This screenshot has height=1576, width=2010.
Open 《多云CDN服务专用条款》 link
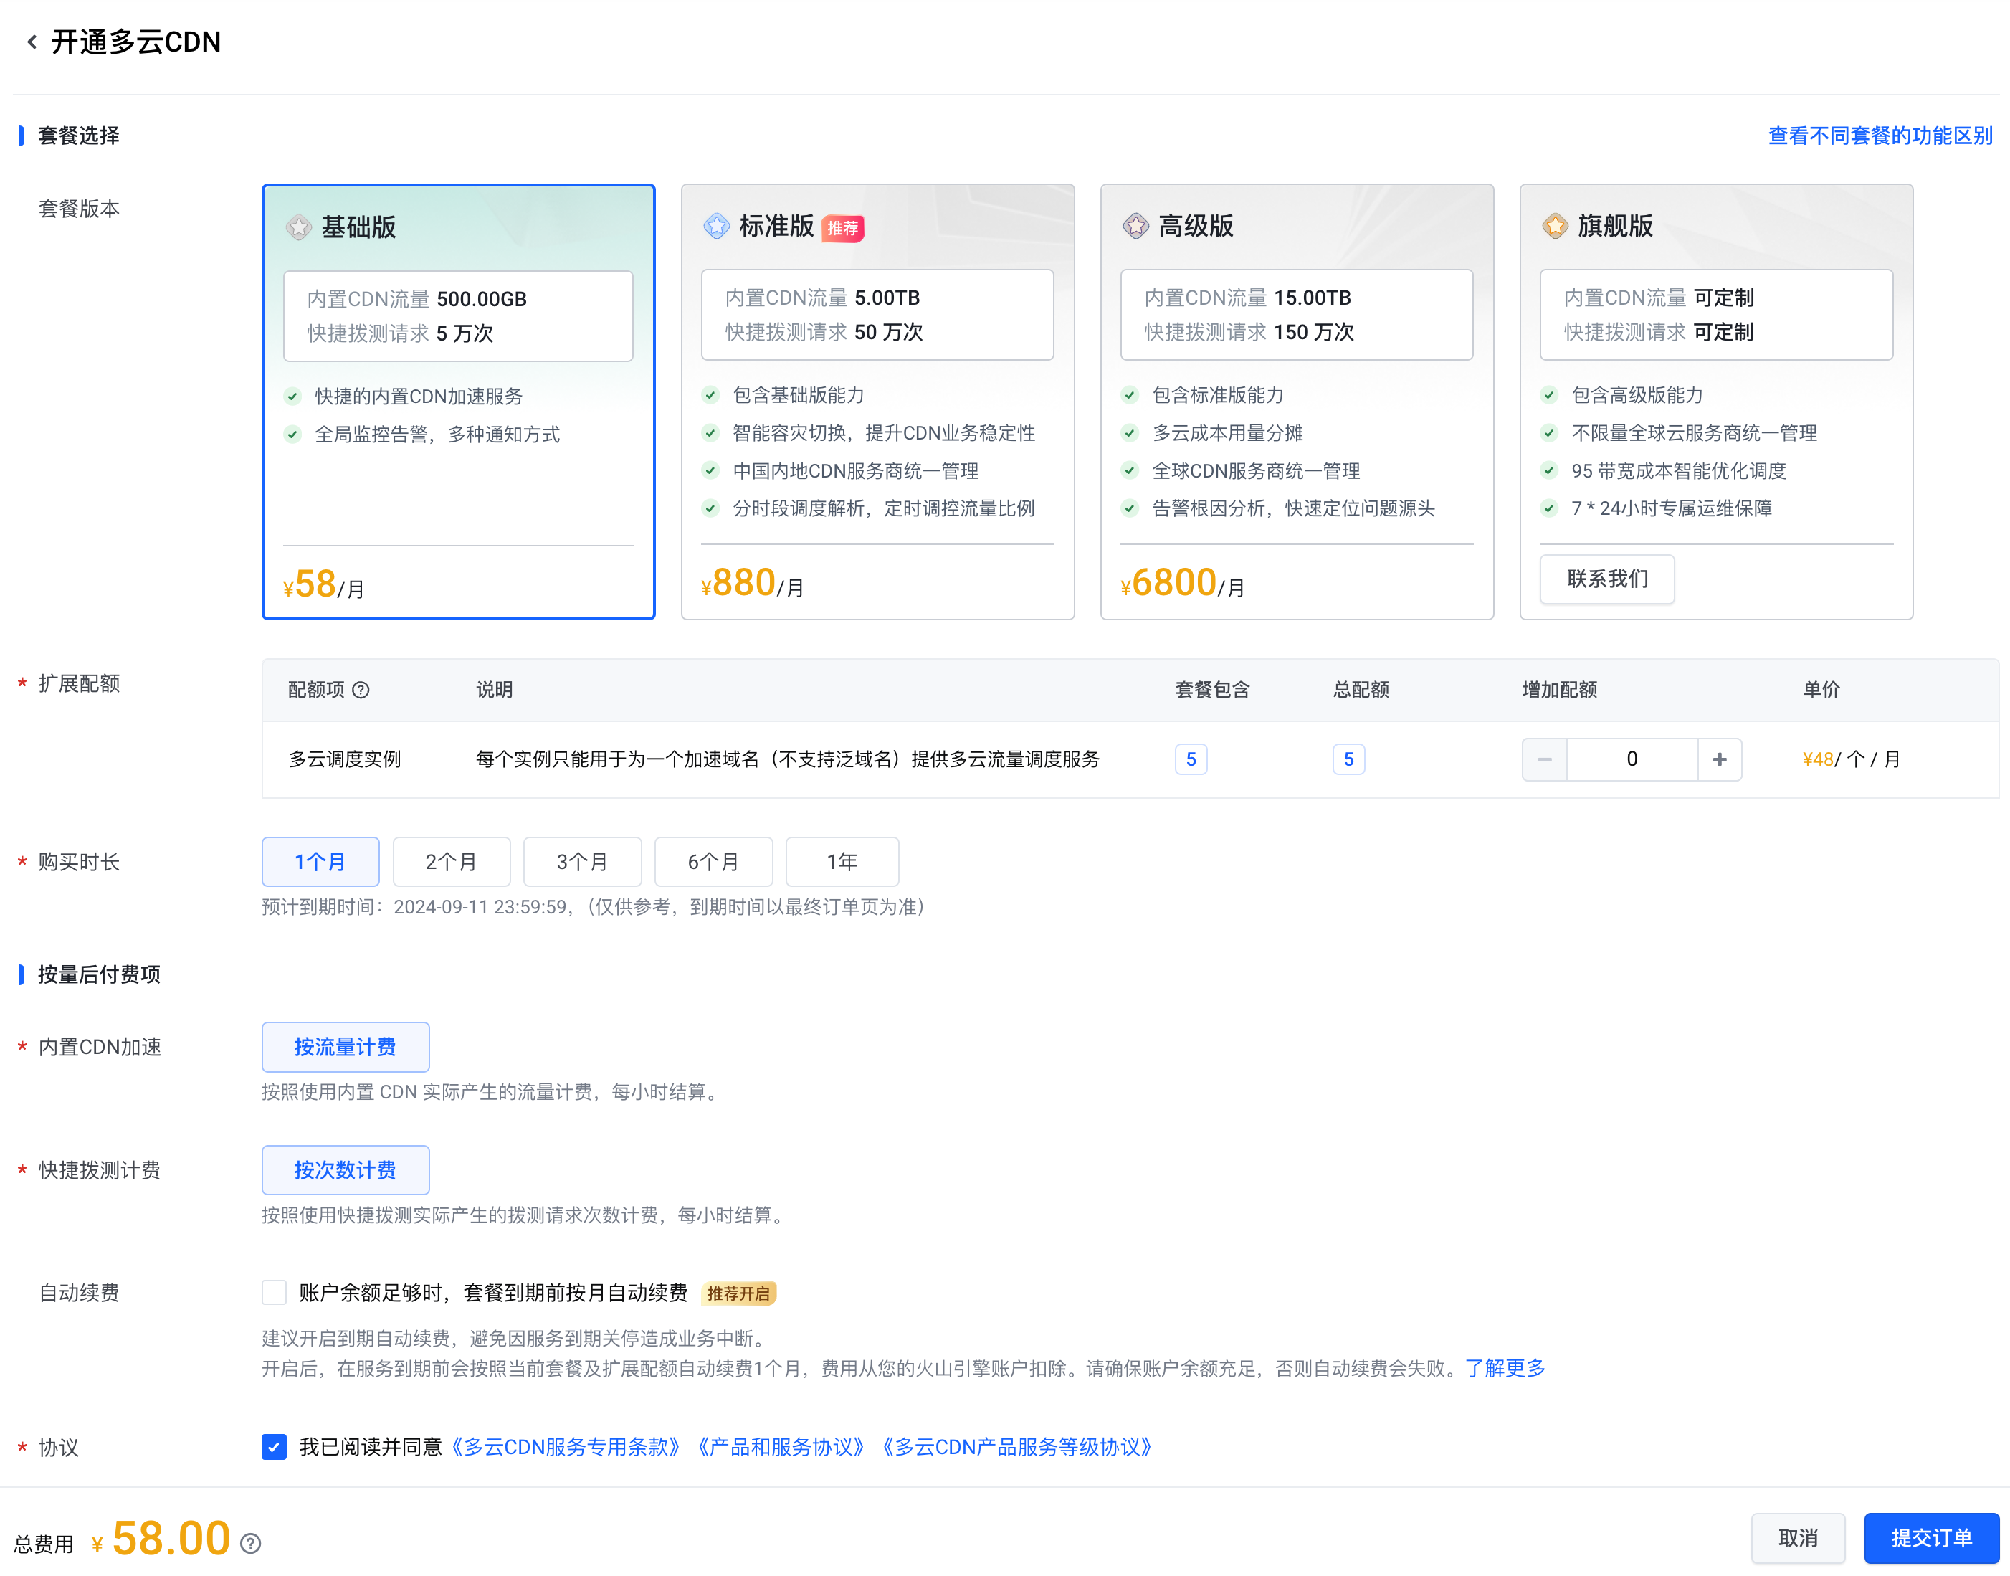(x=566, y=1447)
